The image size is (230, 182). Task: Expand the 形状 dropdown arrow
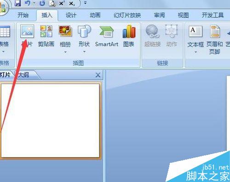click(84, 52)
